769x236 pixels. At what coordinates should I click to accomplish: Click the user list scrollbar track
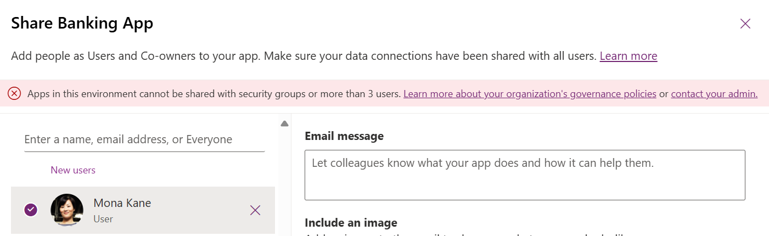coord(284,181)
